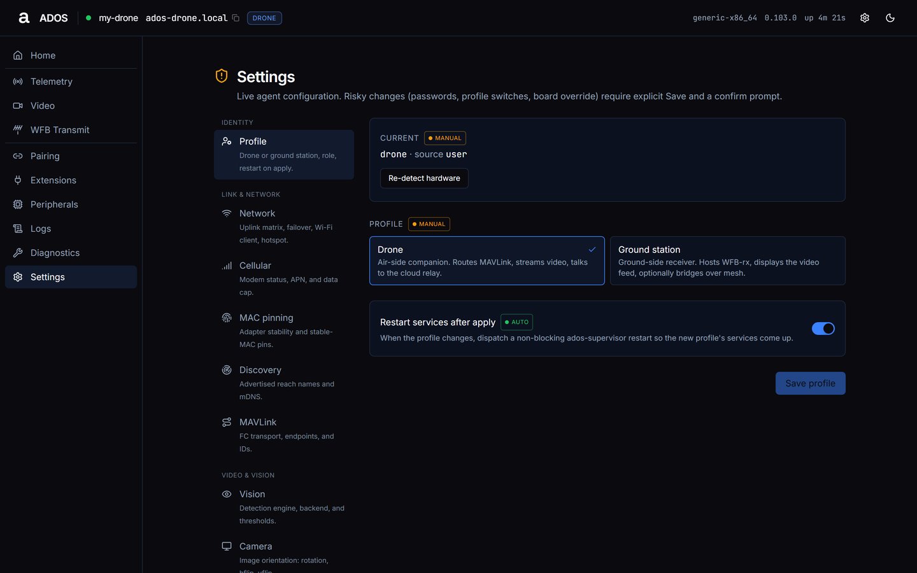This screenshot has height=573, width=917.
Task: Click the Pairing link icon
Action: pyautogui.click(x=18, y=156)
